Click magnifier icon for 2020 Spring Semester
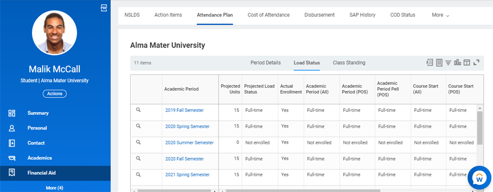This screenshot has height=192, width=493. 138,126
